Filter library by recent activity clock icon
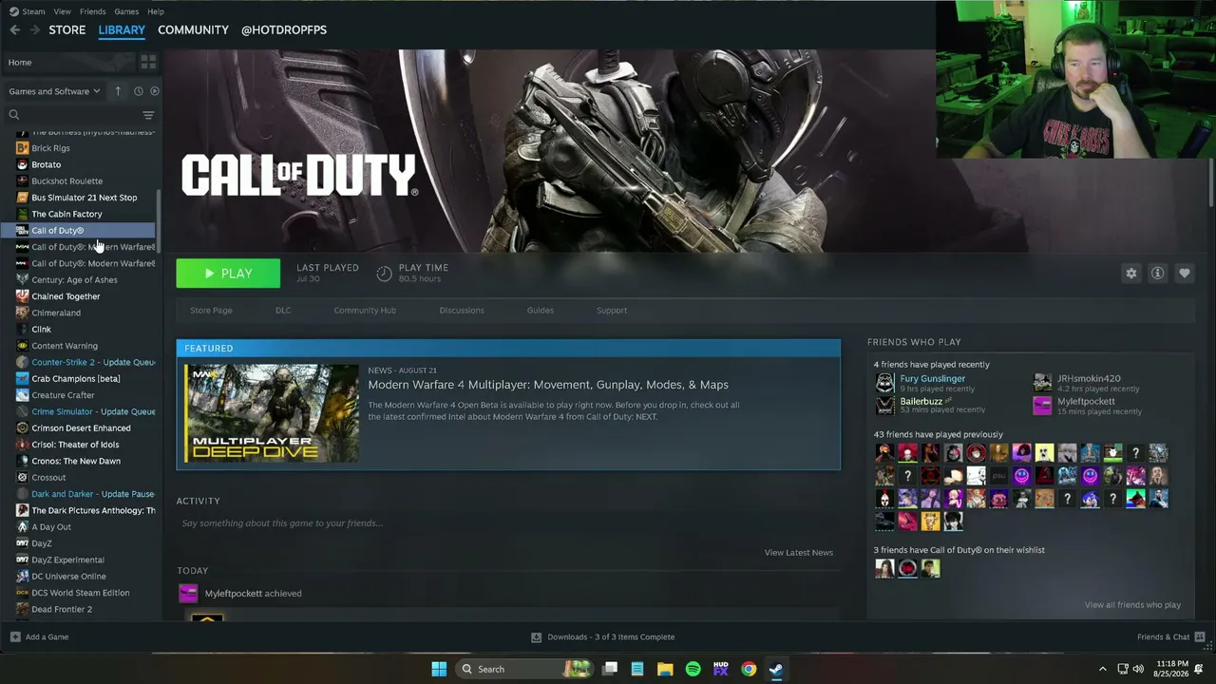The height and width of the screenshot is (684, 1216). coord(138,91)
